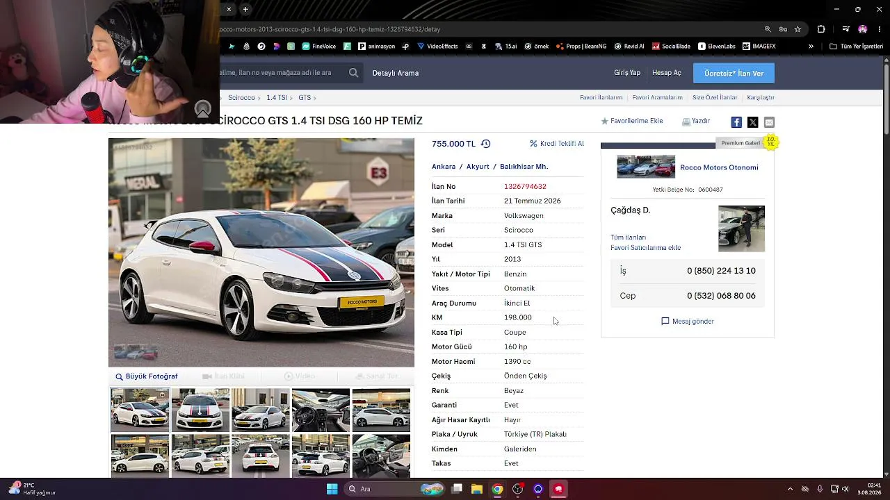The image size is (890, 500).
Task: Click Favori Satıcılarıma ekle link
Action: [x=645, y=248]
